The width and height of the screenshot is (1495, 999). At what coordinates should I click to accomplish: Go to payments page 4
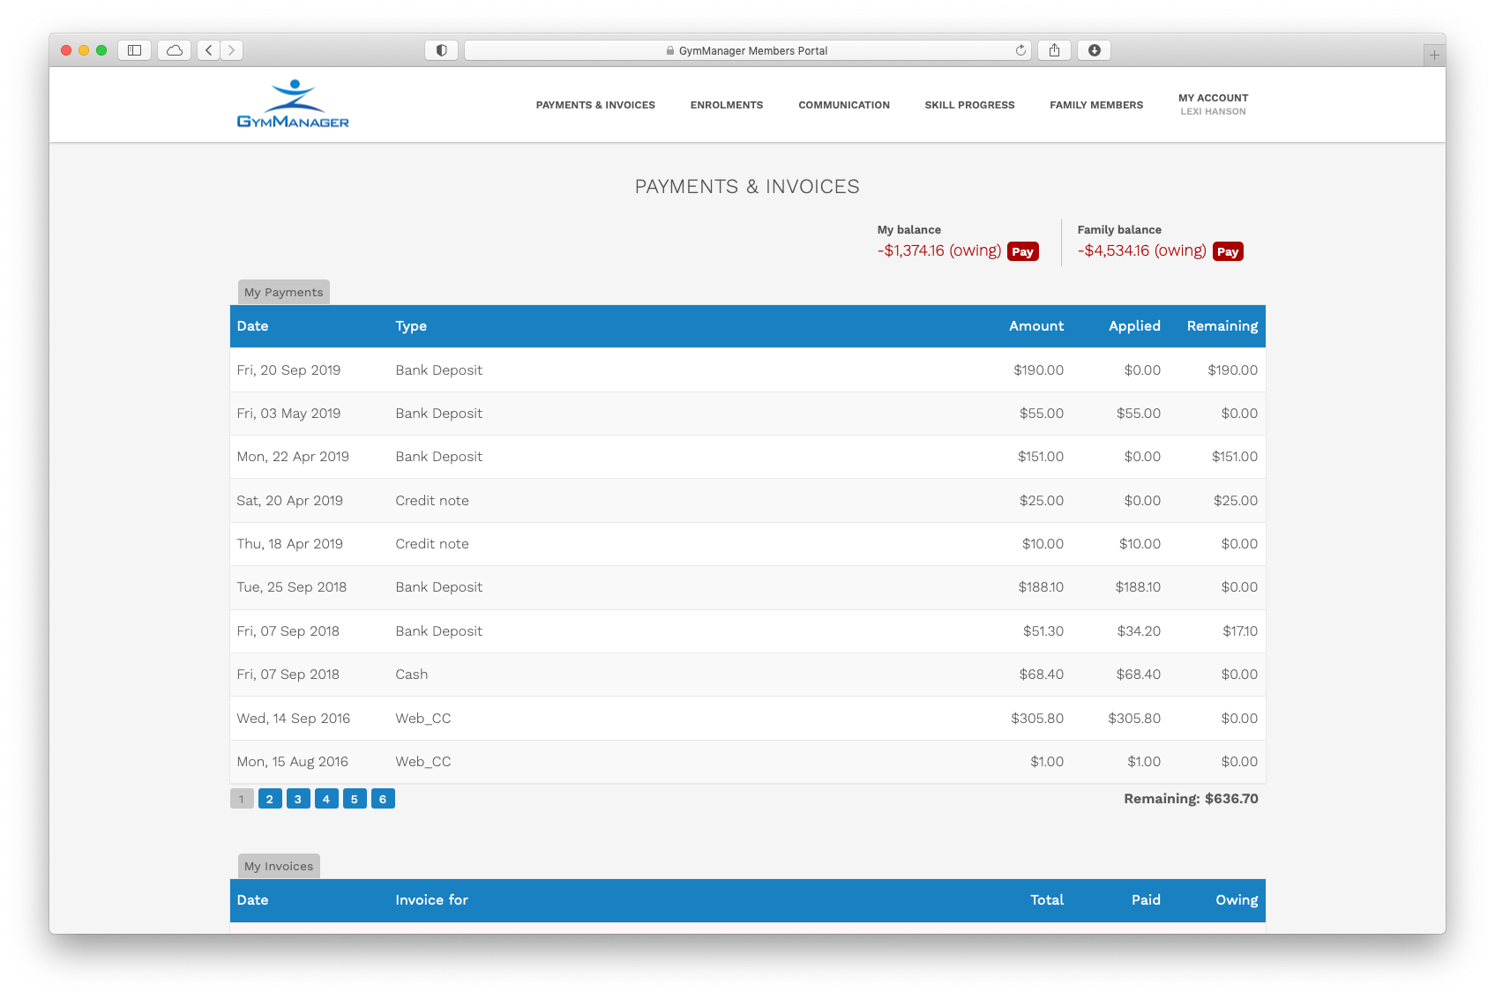tap(326, 799)
